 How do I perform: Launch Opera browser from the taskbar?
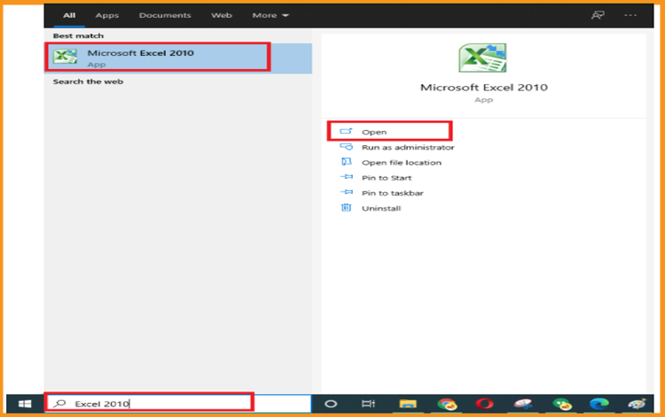point(484,404)
